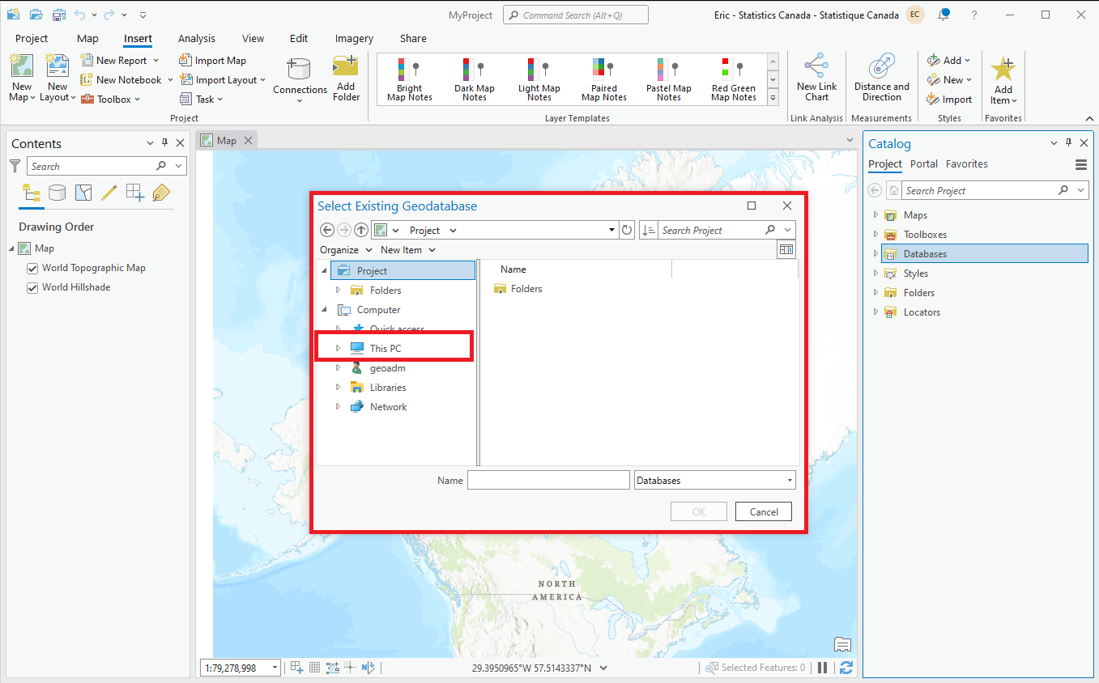
Task: Click the Command Search box
Action: coord(575,15)
